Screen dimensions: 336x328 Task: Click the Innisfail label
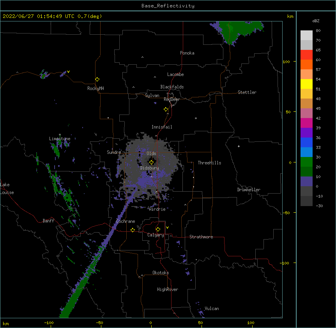coord(162,127)
